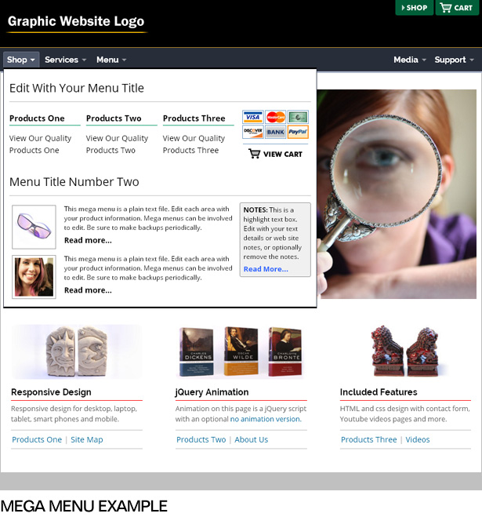The width and height of the screenshot is (482, 517).
Task: Click the VIEW CART link with cart icon
Action: pos(275,154)
